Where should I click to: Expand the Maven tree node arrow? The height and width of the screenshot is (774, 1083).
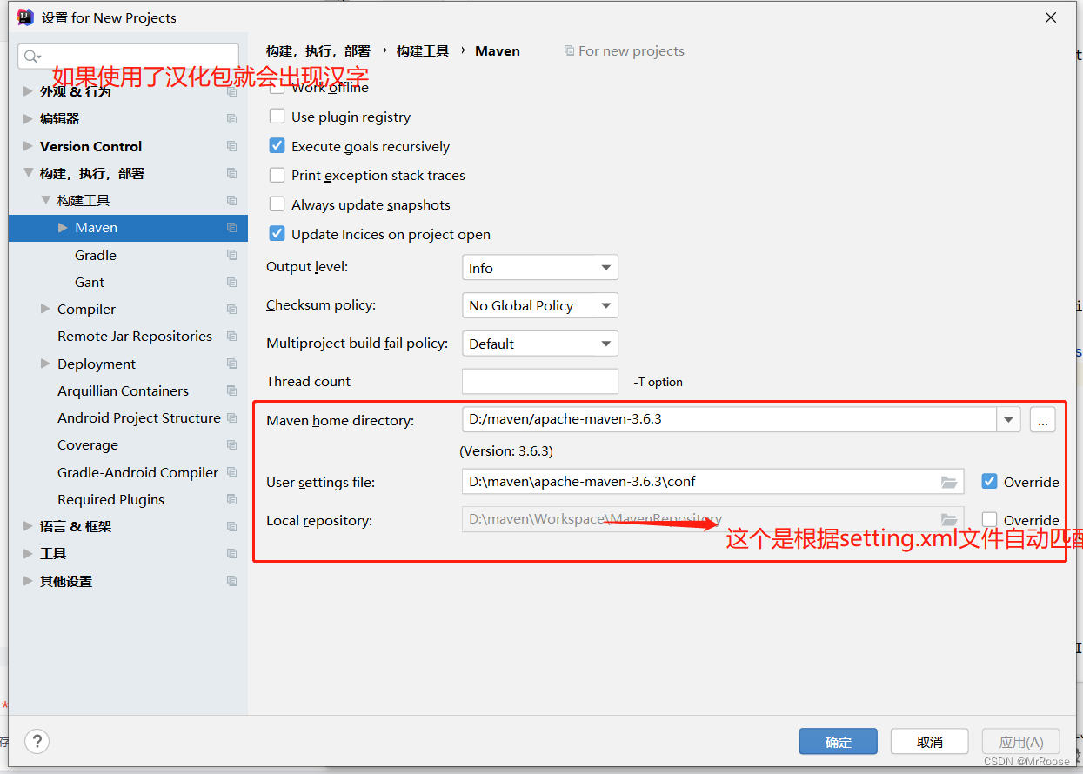(x=63, y=227)
